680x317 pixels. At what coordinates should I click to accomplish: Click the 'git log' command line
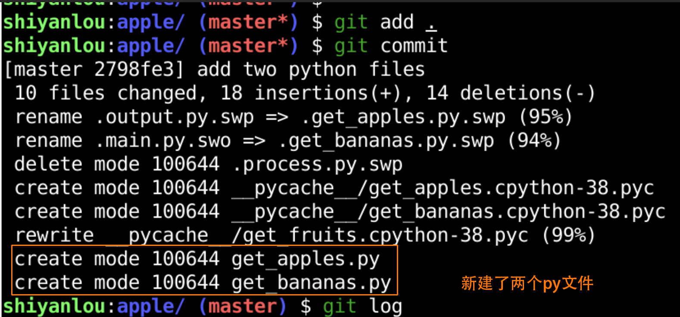point(203,307)
